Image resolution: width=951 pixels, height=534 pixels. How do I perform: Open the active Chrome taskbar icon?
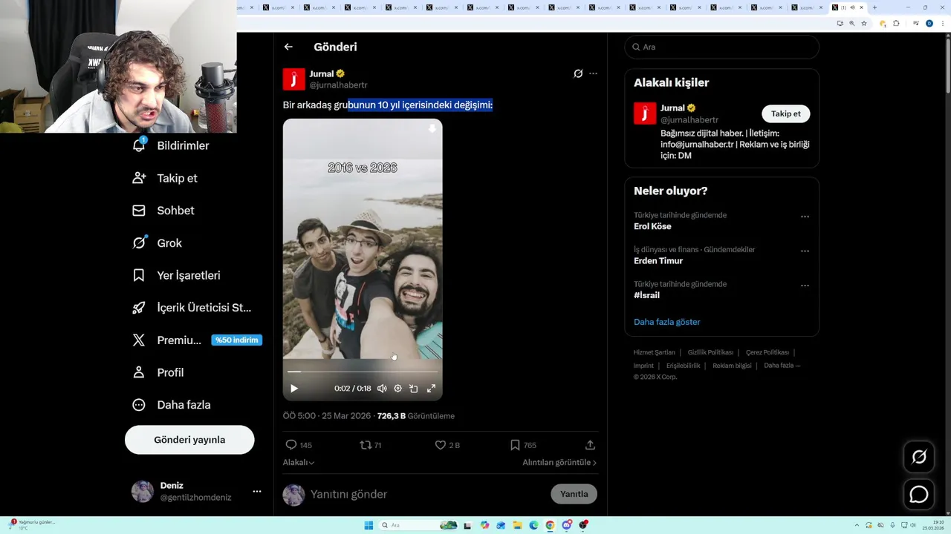pyautogui.click(x=550, y=525)
